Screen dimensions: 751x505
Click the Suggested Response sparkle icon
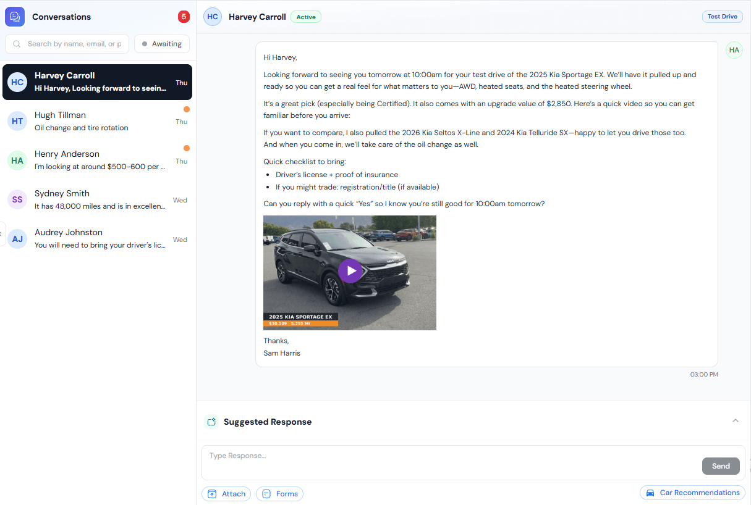click(x=211, y=422)
